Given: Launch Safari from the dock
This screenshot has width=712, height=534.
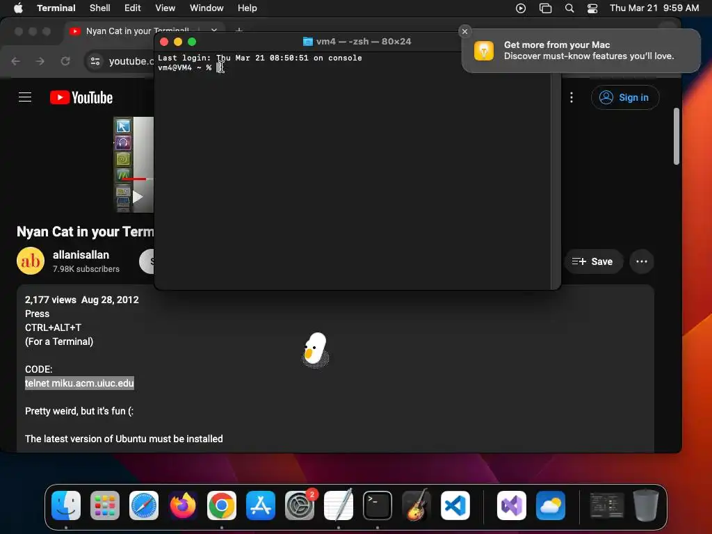Looking at the screenshot, I should [144, 505].
